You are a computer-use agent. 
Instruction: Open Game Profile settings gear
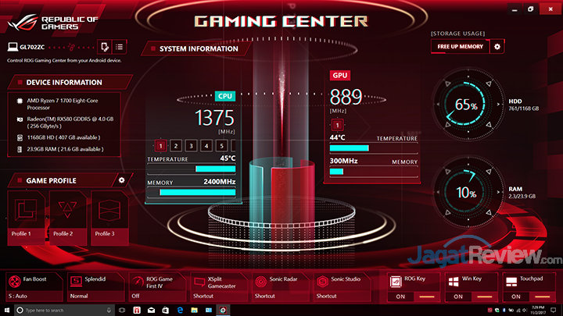(x=122, y=180)
